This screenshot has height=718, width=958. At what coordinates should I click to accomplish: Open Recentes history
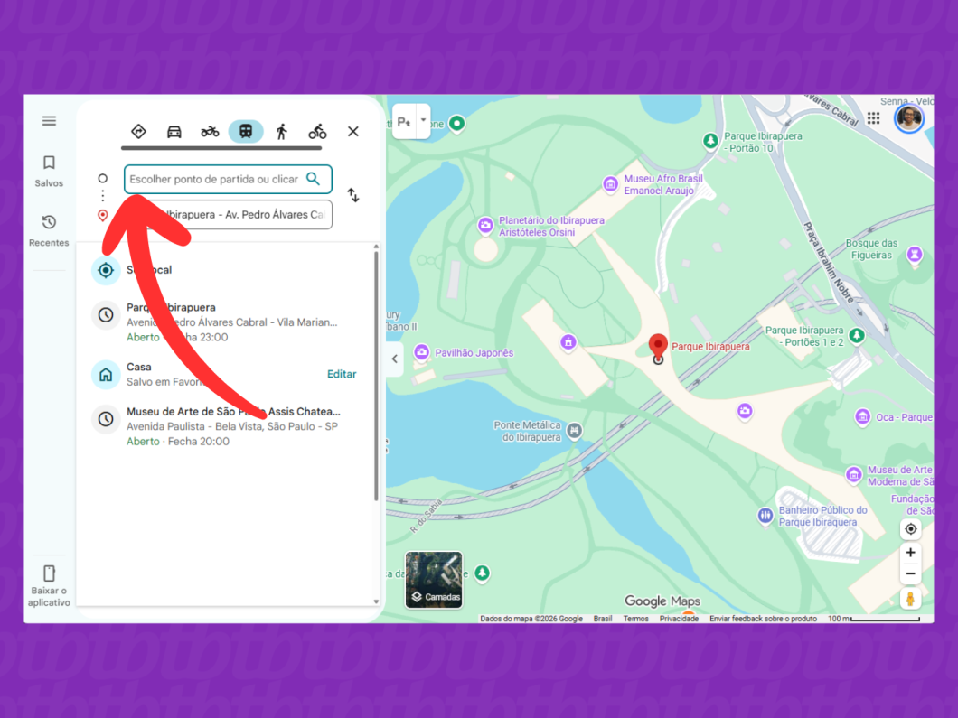49,231
